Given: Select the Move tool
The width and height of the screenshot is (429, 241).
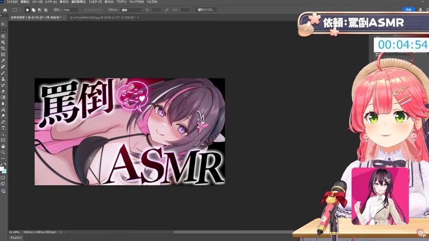Looking at the screenshot, I should tap(3, 24).
